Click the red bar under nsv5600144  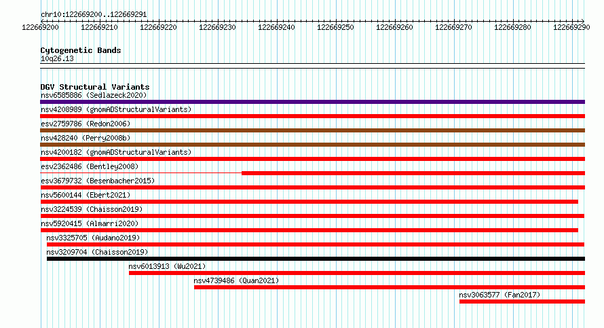tap(309, 202)
